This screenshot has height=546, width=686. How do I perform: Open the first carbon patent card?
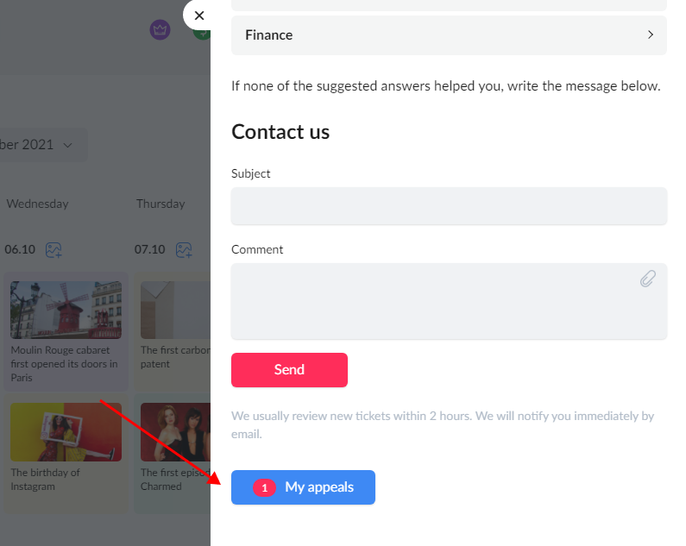(173, 331)
